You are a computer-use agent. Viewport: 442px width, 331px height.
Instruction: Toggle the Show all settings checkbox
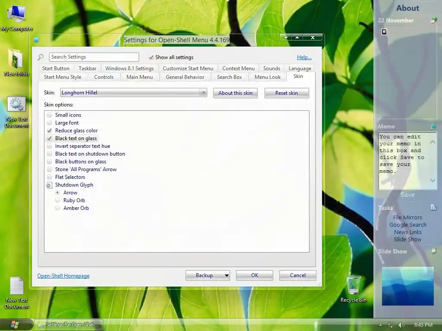(x=152, y=57)
